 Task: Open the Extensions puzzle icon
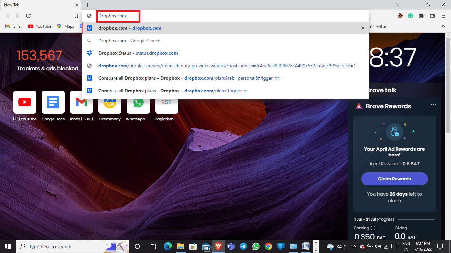click(421, 16)
